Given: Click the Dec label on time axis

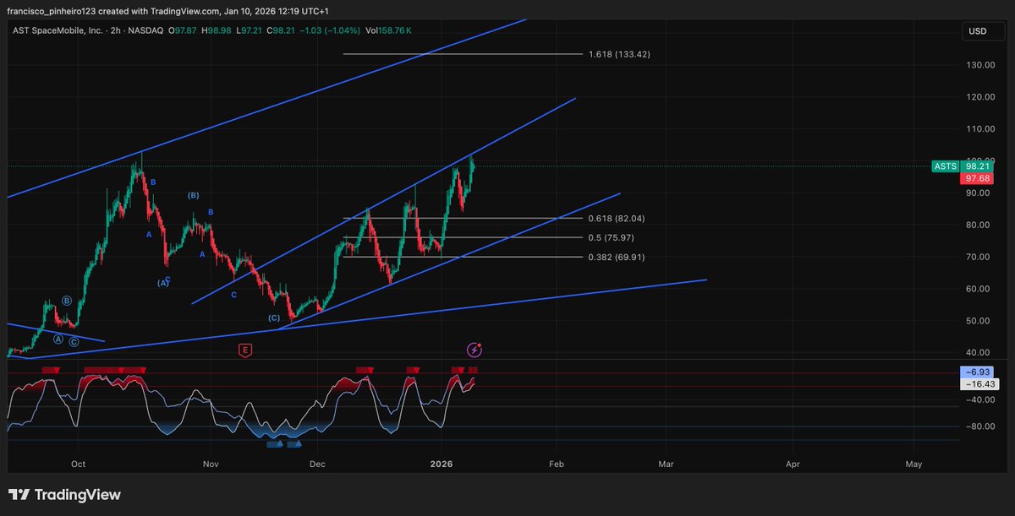Looking at the screenshot, I should [318, 464].
